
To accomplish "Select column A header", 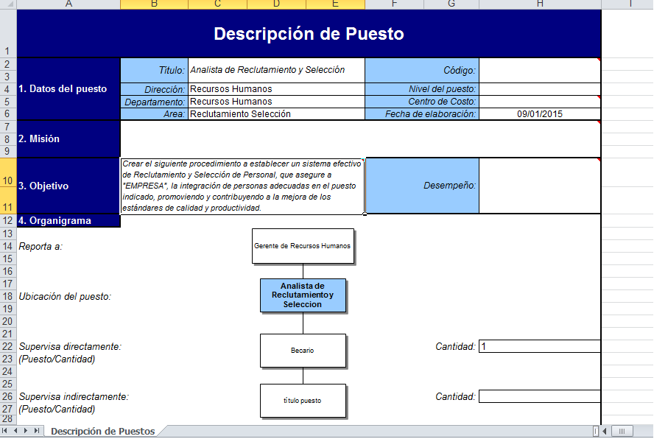I will pyautogui.click(x=68, y=4).
